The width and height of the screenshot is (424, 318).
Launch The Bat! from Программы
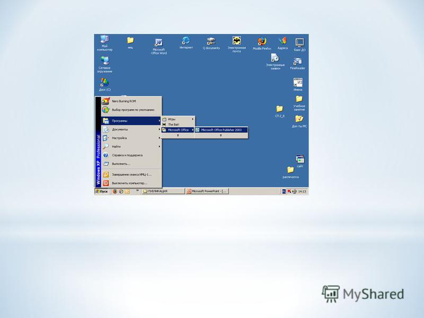pyautogui.click(x=178, y=125)
